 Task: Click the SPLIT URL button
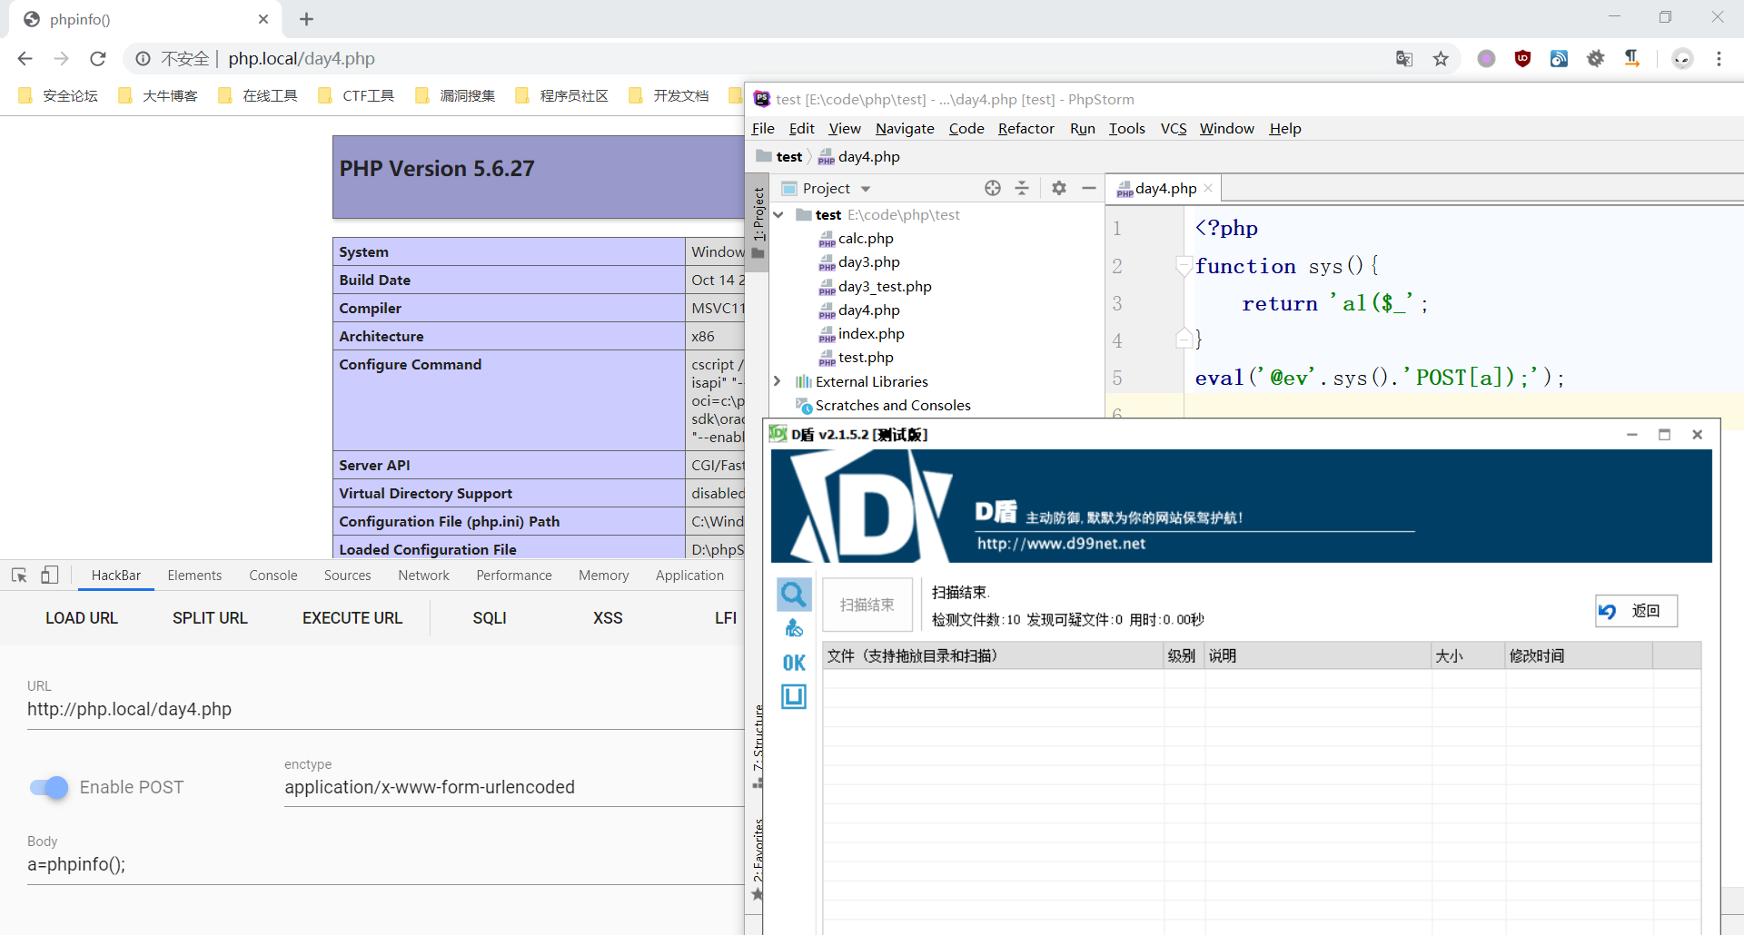(x=210, y=618)
